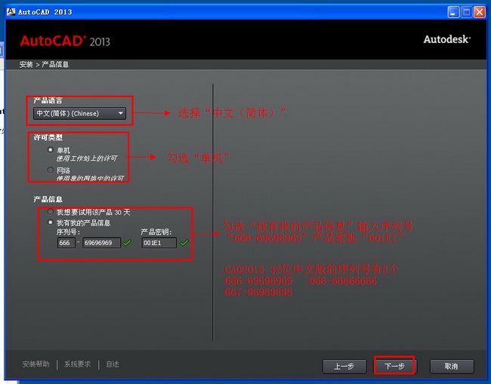This screenshot has width=491, height=384.
Task: Click the 取消 cancel button
Action: (452, 366)
